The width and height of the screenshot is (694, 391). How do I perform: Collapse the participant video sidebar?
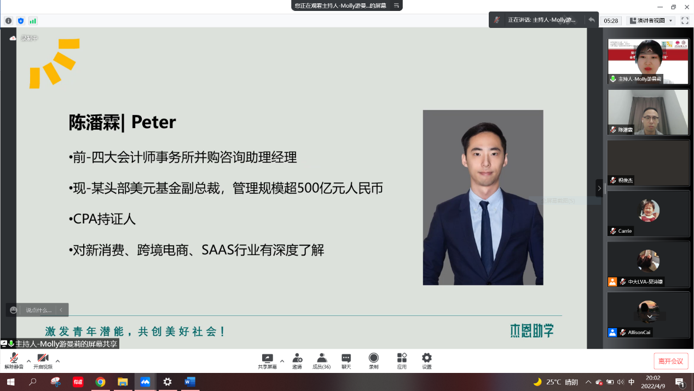point(599,188)
